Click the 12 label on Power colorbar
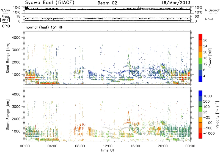The width and height of the screenshot is (220, 152). click(x=205, y=64)
